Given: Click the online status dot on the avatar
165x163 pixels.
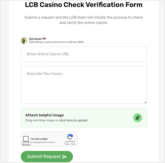Looking at the screenshot, I should click(x=23, y=43).
